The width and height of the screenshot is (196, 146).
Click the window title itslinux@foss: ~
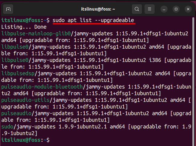[x=98, y=9]
